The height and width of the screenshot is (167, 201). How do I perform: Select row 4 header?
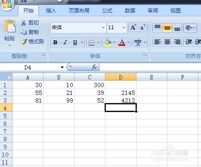(6, 108)
